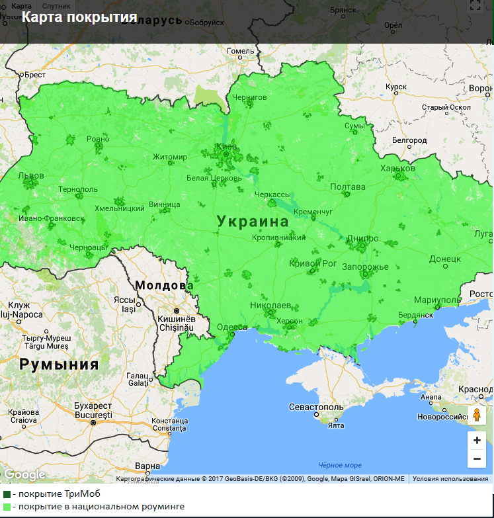Click the Анапа city label
The height and width of the screenshot is (518, 494).
431,397
